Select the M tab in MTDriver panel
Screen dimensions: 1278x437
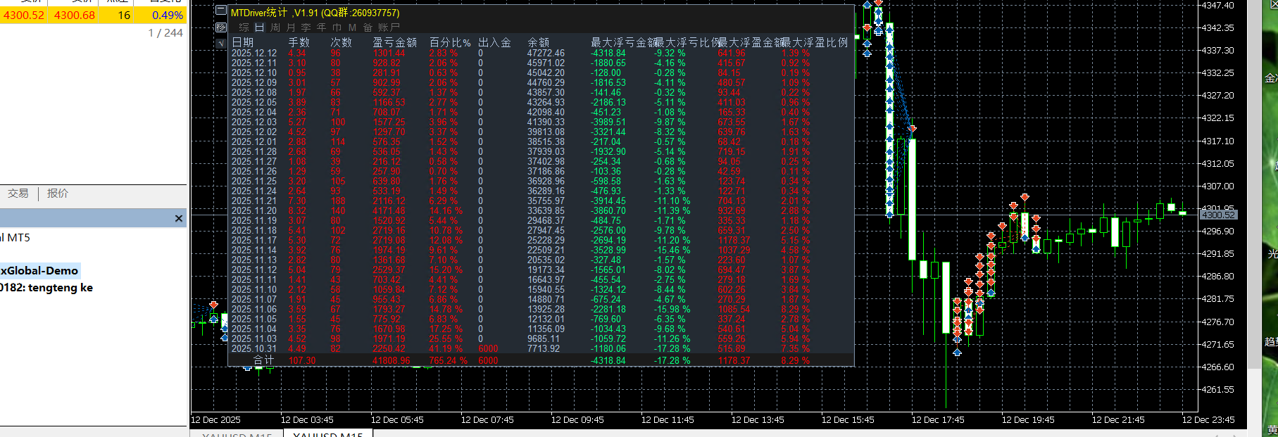tap(352, 27)
